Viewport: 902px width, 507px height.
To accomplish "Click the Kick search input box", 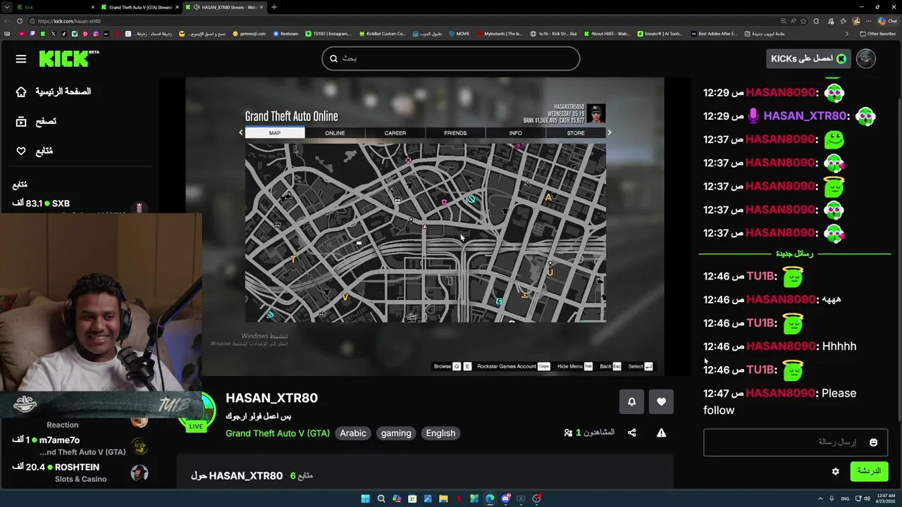I will [x=451, y=58].
